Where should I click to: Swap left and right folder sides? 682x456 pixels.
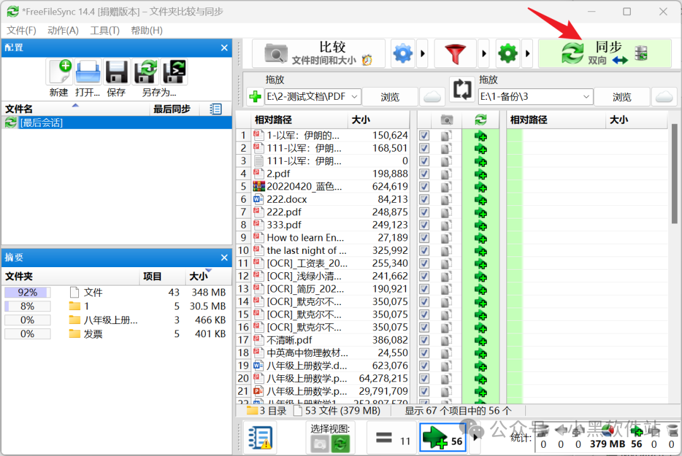[x=462, y=89]
